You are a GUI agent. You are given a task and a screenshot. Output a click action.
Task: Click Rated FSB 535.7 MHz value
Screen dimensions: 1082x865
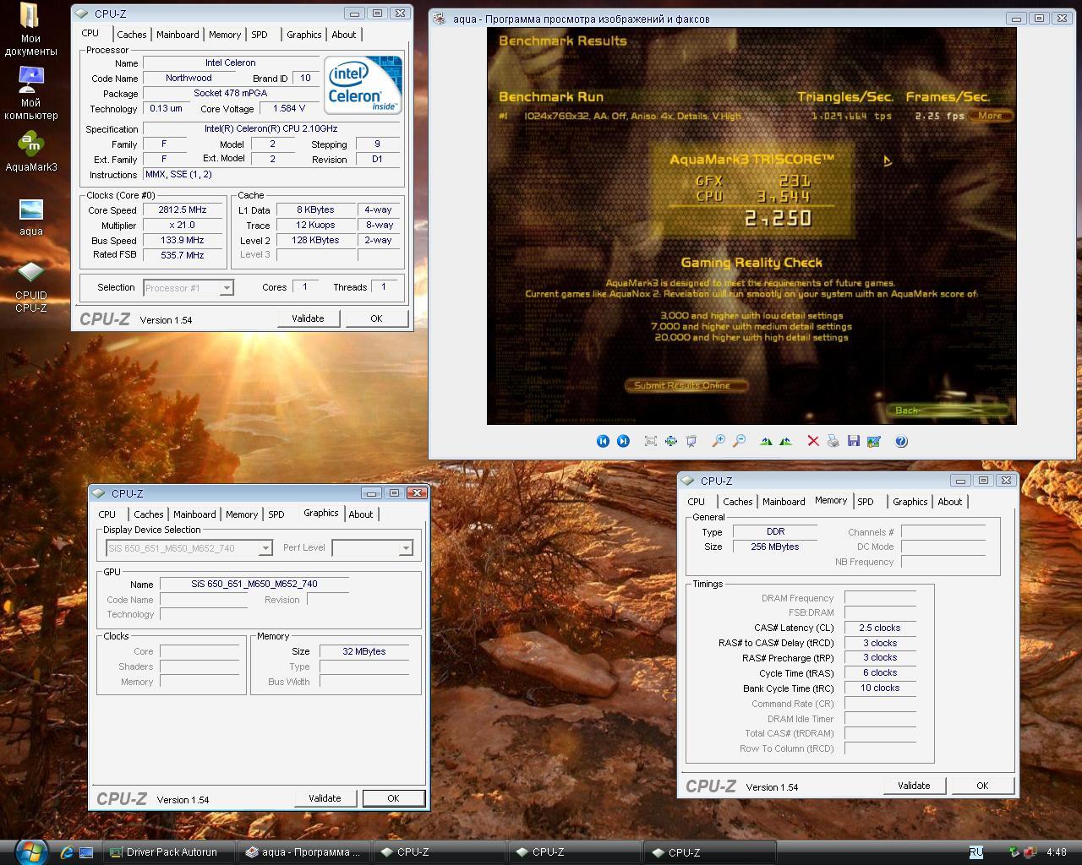(x=183, y=255)
